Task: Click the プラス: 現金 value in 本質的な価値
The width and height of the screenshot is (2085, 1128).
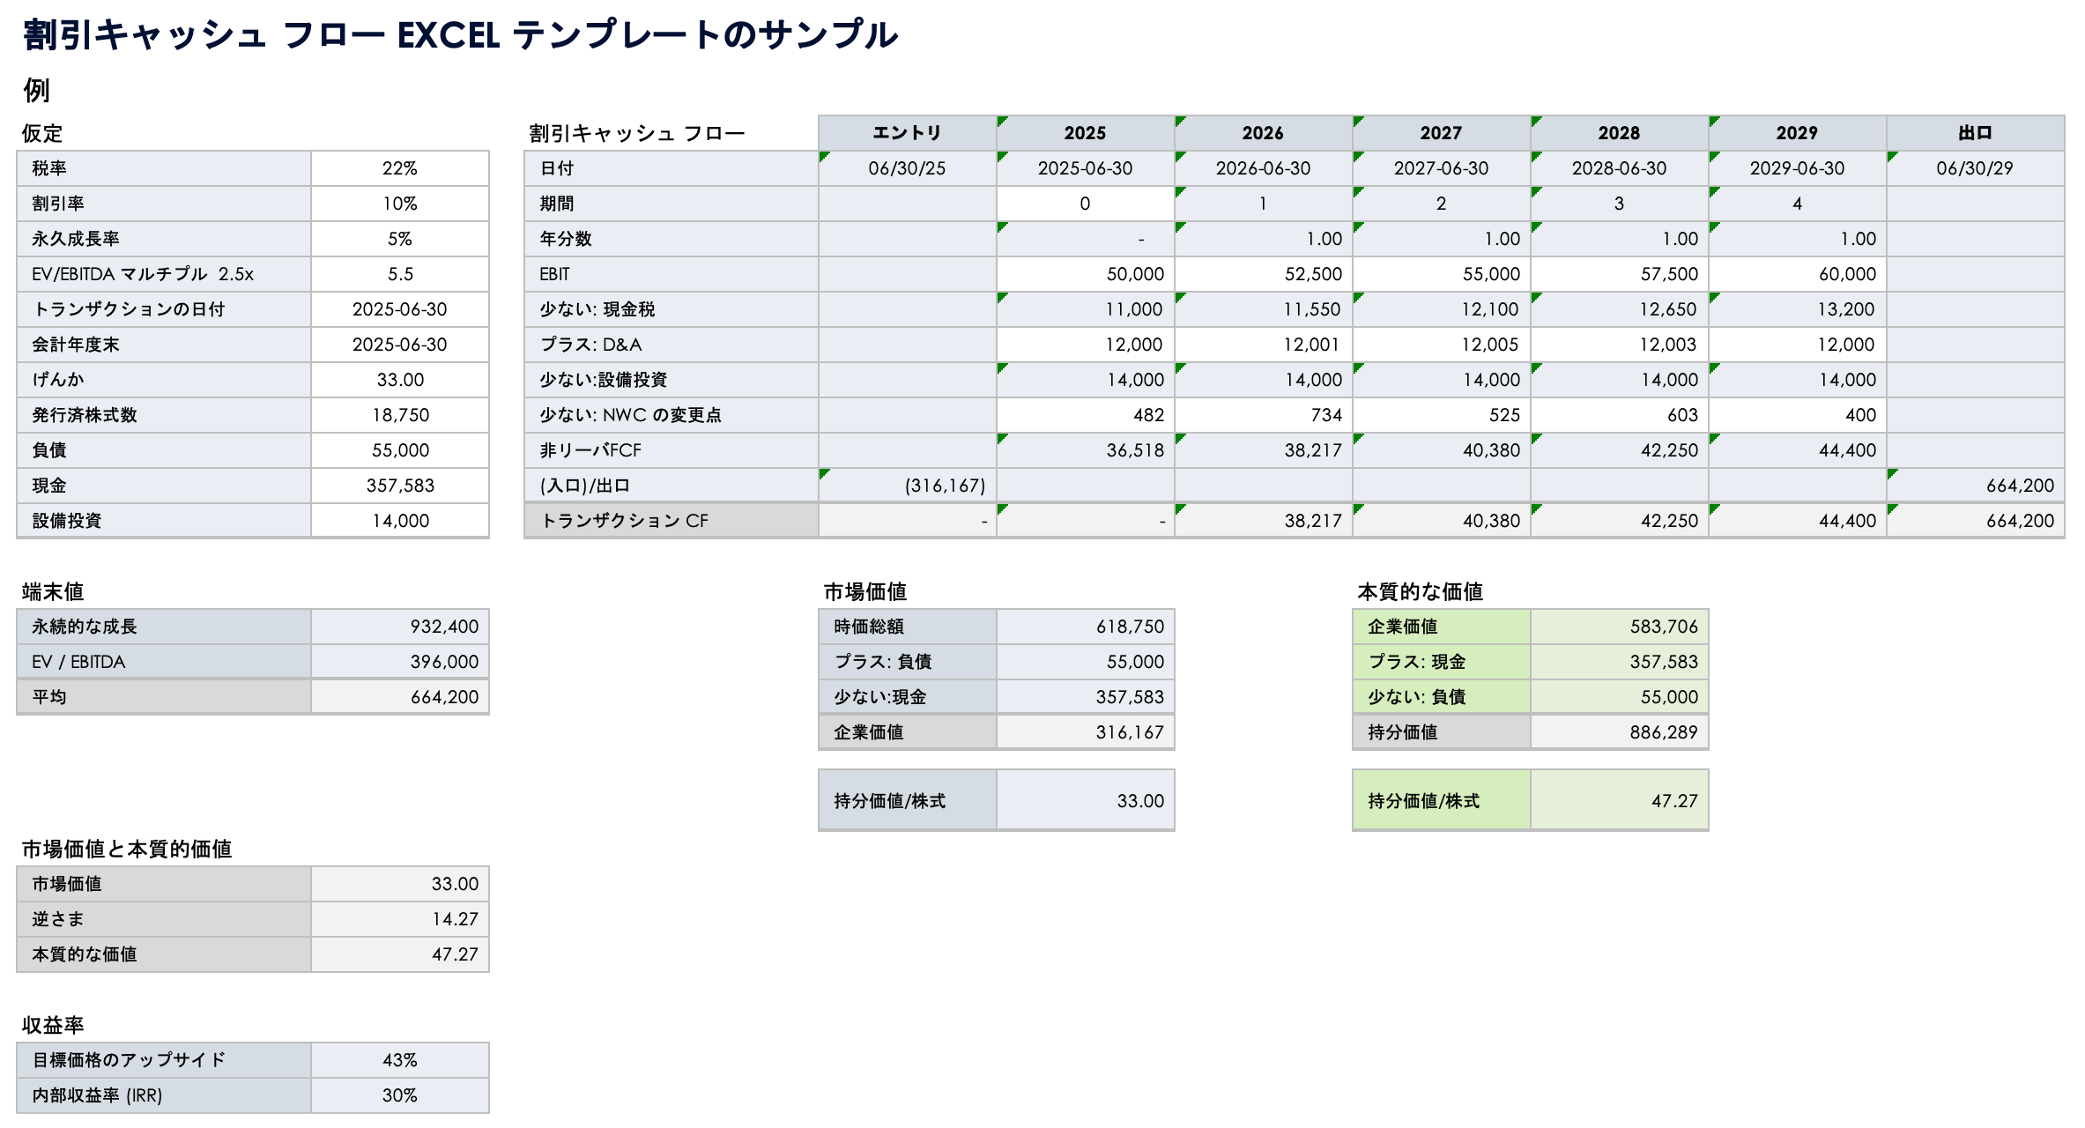Action: [1620, 662]
